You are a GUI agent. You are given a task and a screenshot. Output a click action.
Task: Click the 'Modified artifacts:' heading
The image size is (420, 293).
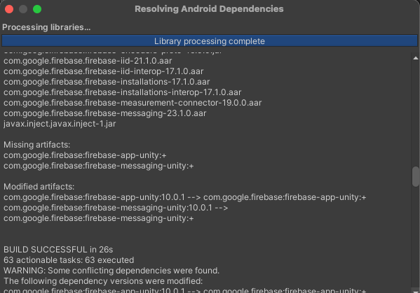39,187
